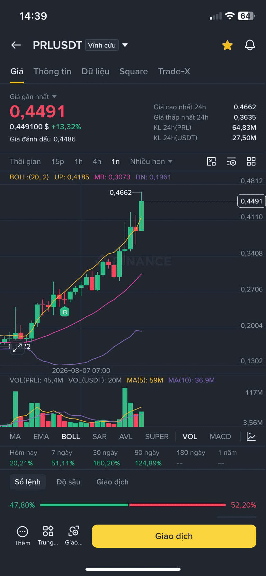Tap the PRLUSDT pair name
Image resolution: width=266 pixels, height=576 pixels.
58,45
